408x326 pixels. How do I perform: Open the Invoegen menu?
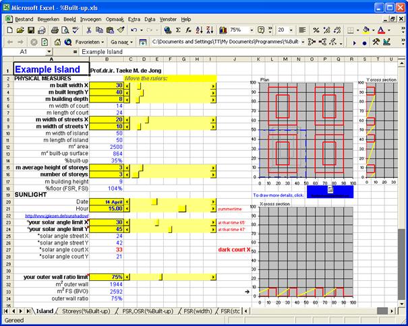[x=90, y=20]
